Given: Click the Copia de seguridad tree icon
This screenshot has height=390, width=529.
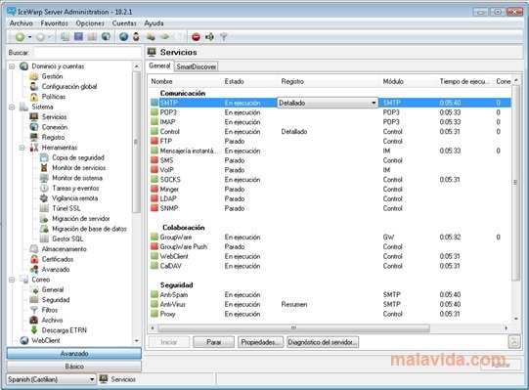Looking at the screenshot, I should [x=44, y=157].
